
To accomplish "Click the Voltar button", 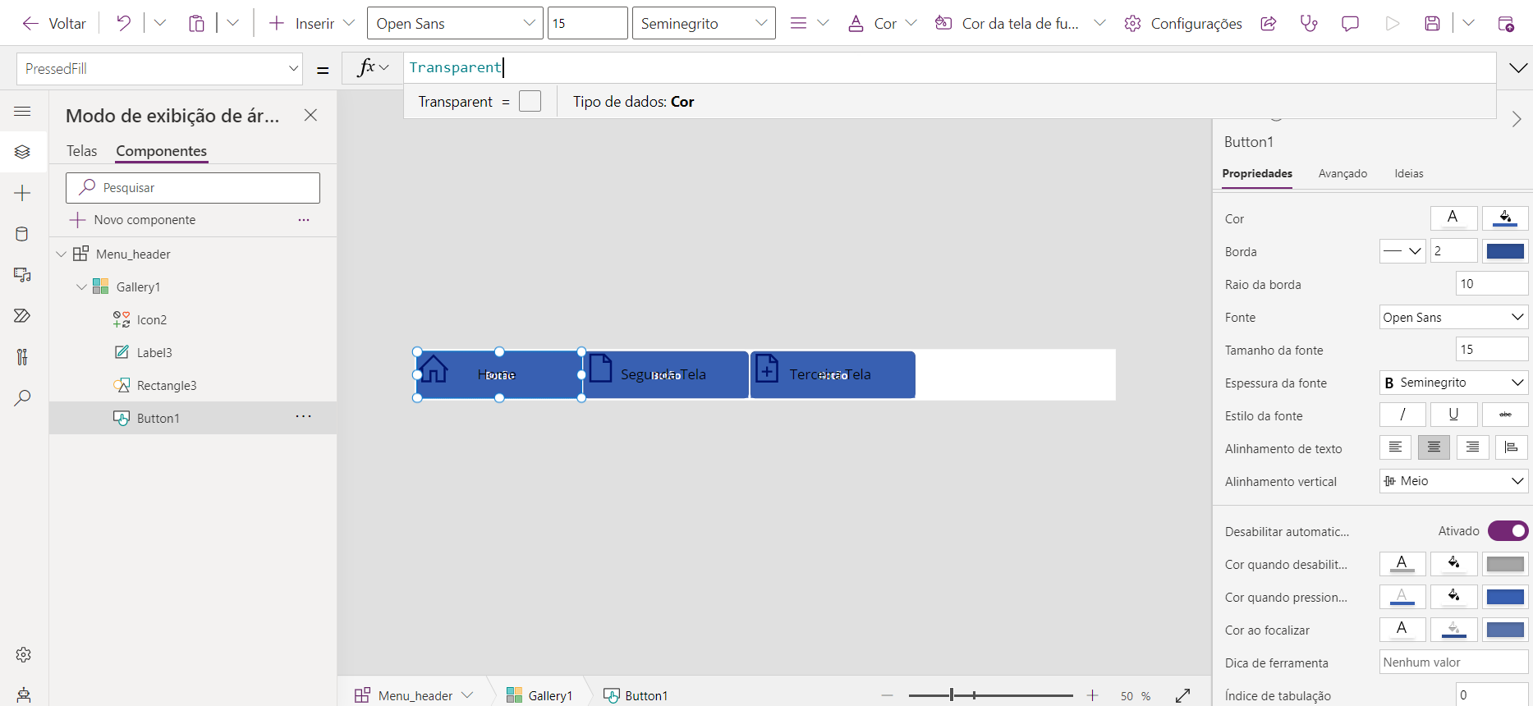I will click(53, 23).
